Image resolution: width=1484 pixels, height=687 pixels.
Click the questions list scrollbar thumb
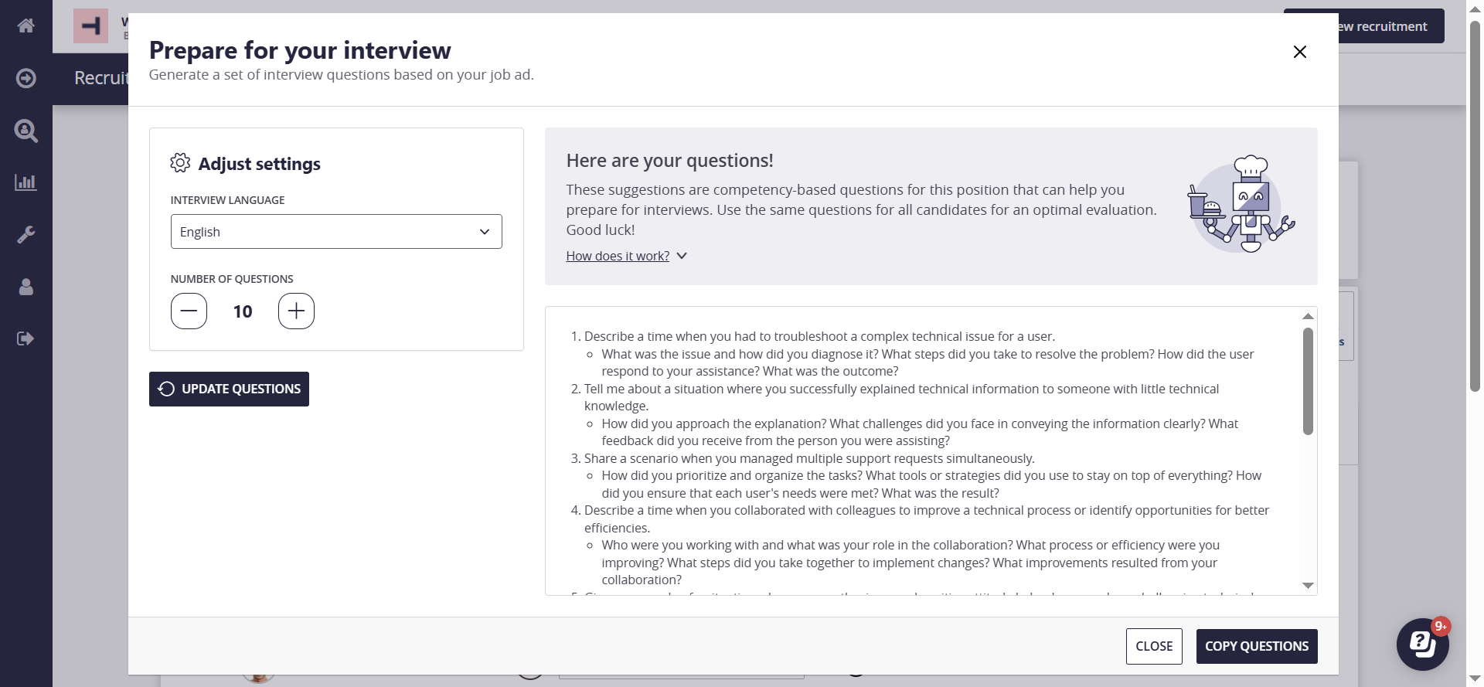(x=1308, y=381)
